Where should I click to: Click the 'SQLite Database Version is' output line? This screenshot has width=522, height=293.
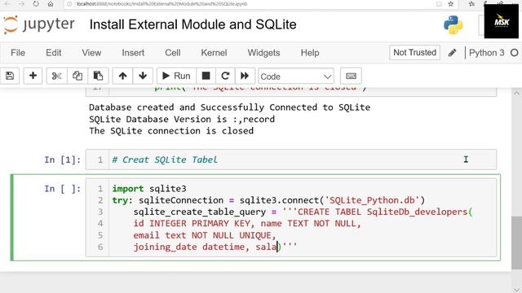pos(182,120)
